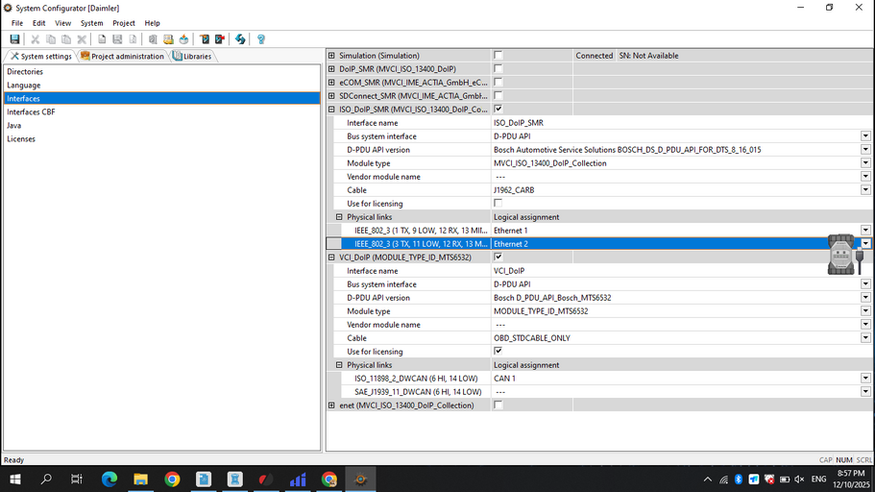This screenshot has width=875, height=492.
Task: Click the grey X Delete toolbar icon
Action: (x=82, y=39)
